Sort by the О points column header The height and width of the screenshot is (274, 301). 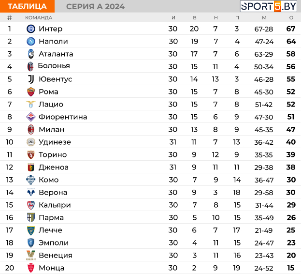[x=291, y=18]
